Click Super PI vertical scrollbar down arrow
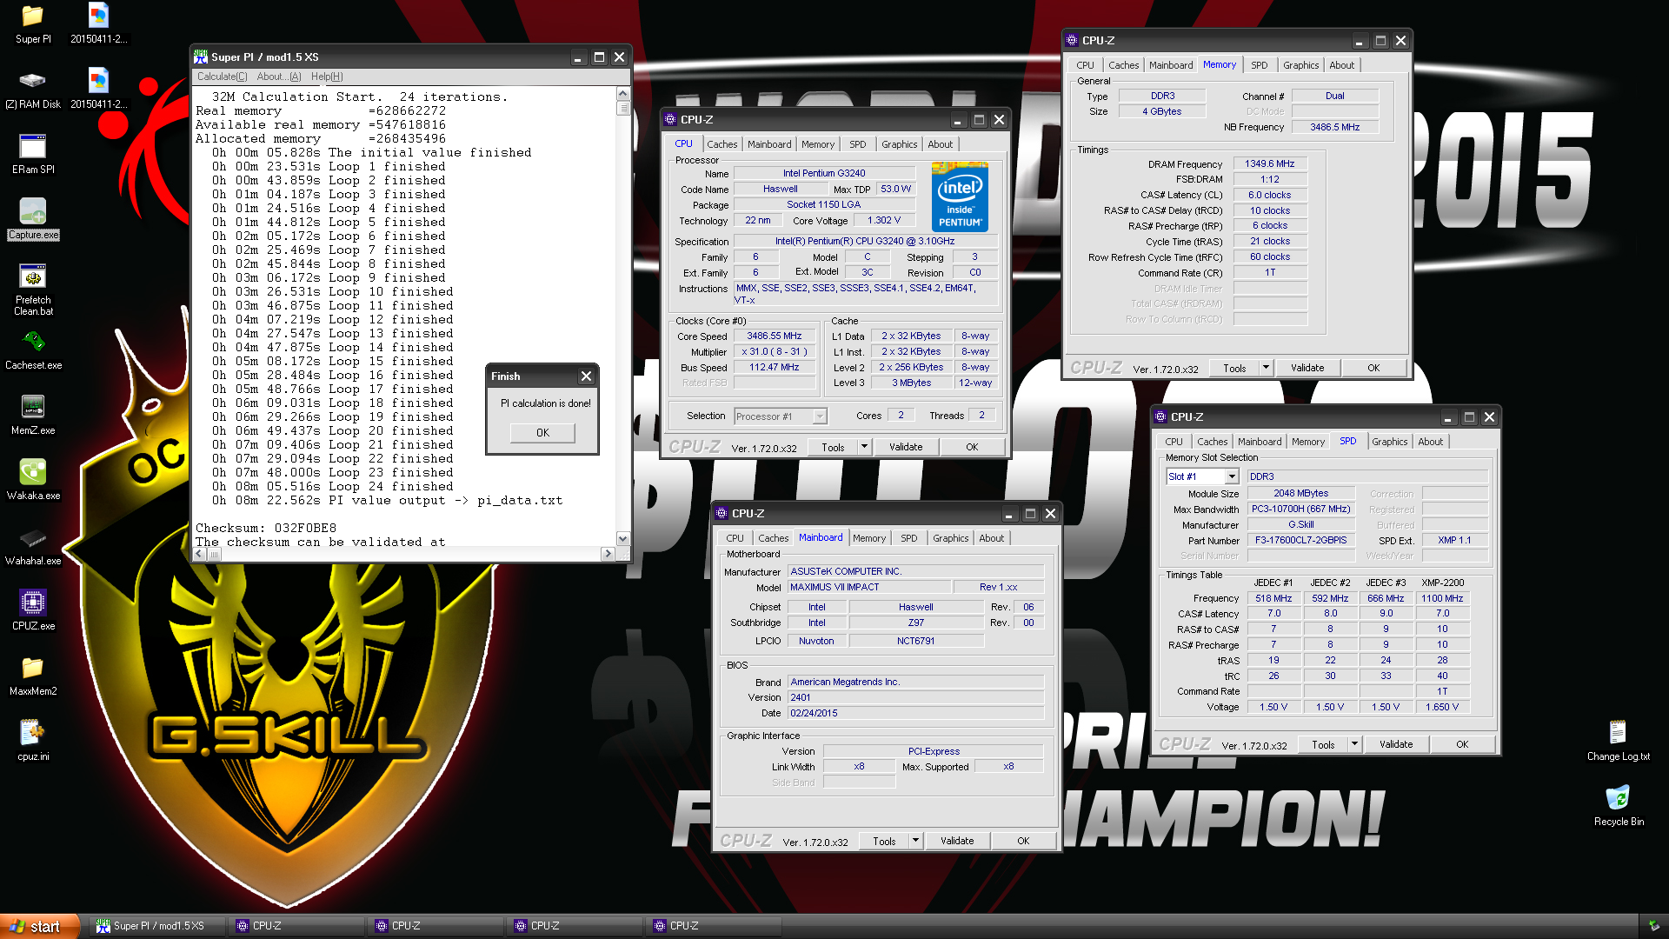This screenshot has width=1669, height=939. (622, 539)
